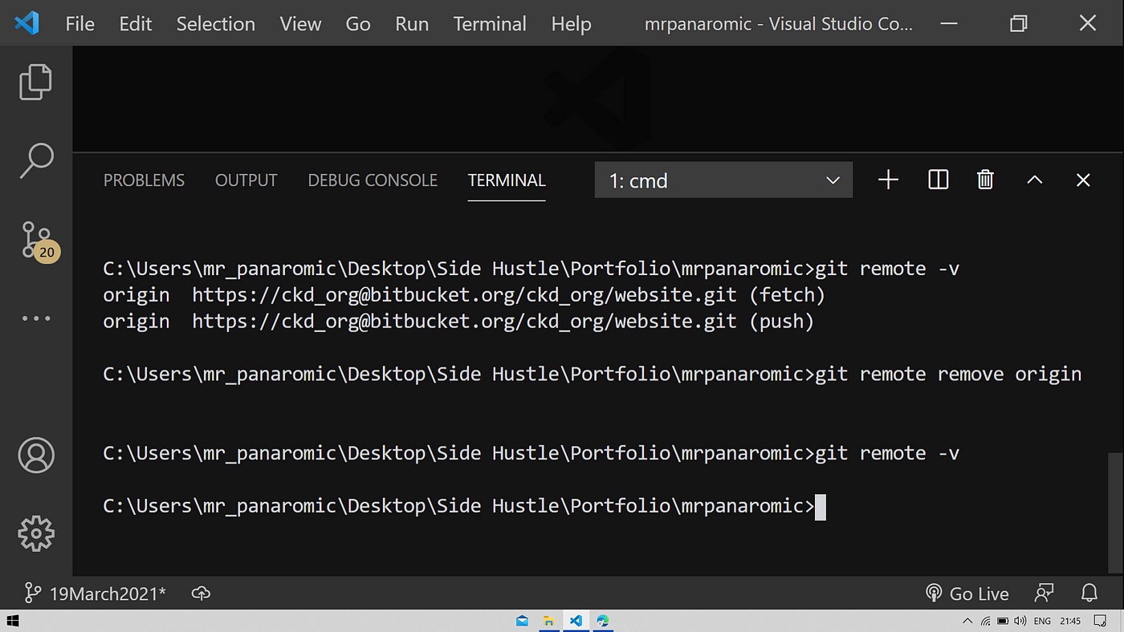This screenshot has height=632, width=1124.
Task: Start server with Go Live button
Action: click(967, 594)
